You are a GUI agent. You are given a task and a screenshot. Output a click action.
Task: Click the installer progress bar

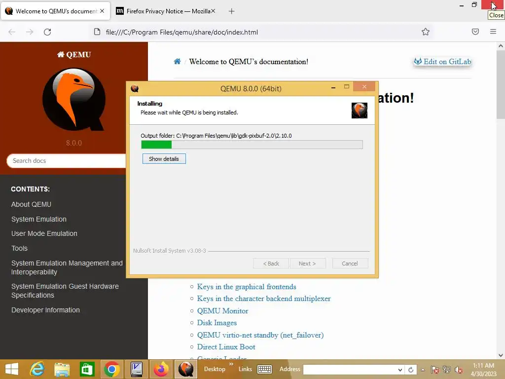[x=252, y=145]
